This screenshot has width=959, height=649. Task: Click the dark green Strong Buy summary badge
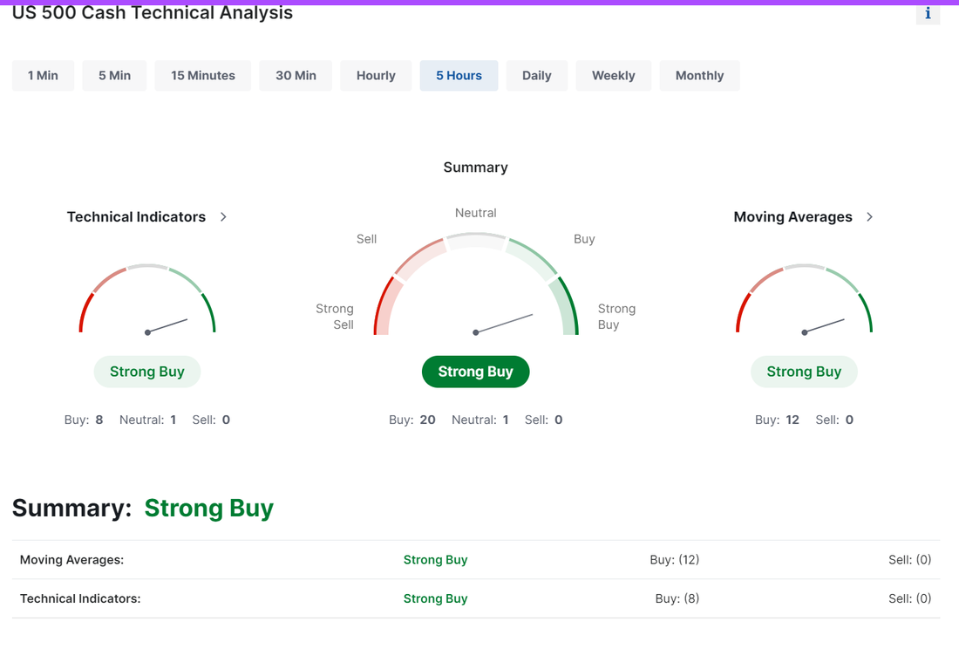475,372
